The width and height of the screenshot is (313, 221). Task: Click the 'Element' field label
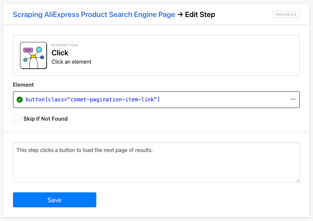(23, 85)
